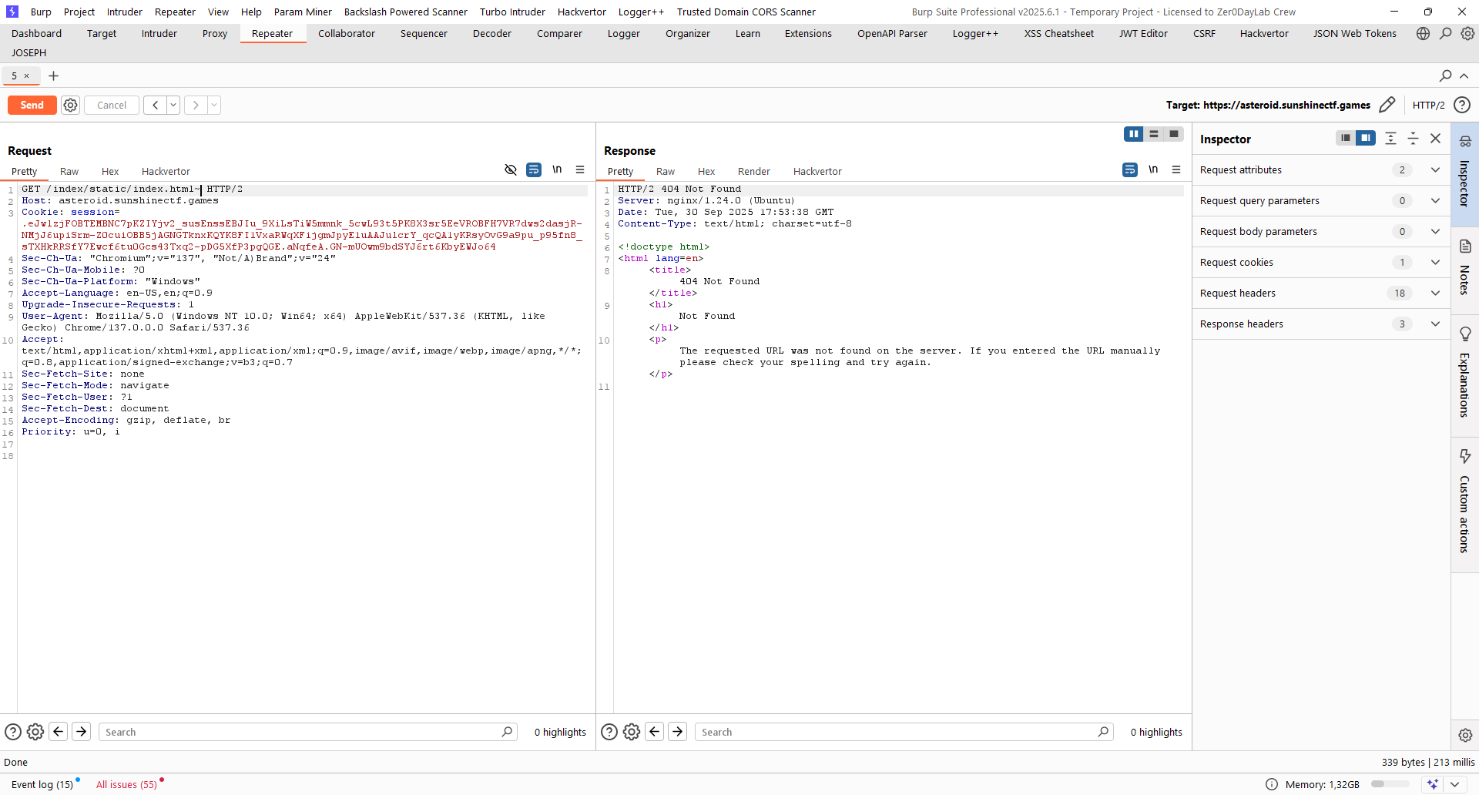Toggle word wrap in the Request editor
1479x795 pixels.
pyautogui.click(x=534, y=169)
